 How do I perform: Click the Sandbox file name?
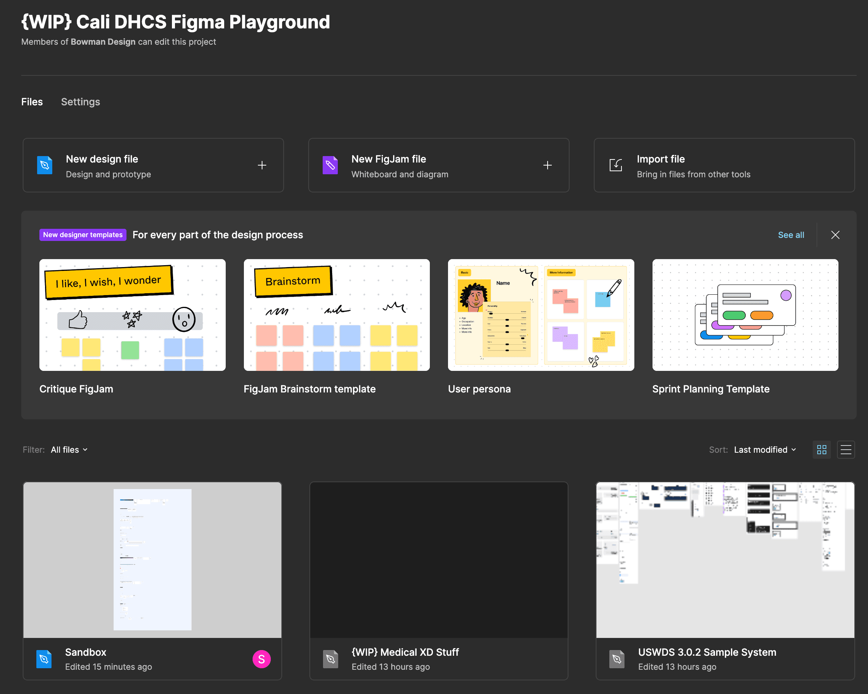tap(86, 652)
